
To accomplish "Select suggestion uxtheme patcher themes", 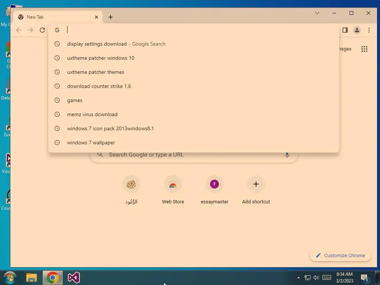I will pos(194,72).
